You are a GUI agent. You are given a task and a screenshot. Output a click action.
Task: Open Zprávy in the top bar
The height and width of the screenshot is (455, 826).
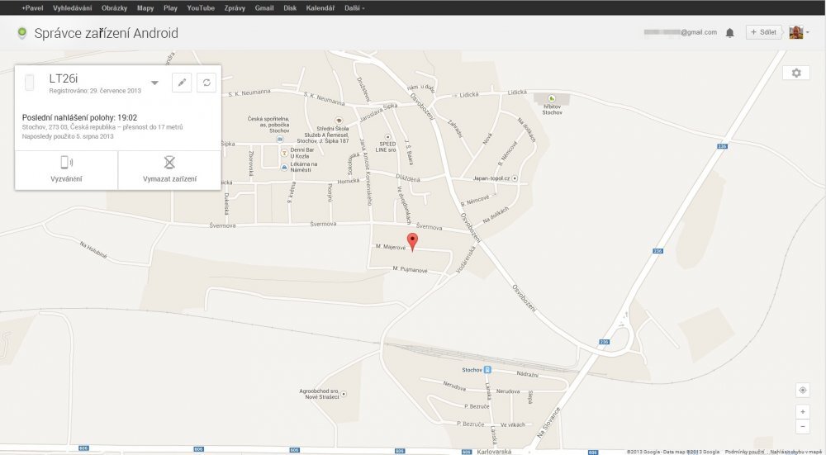point(235,8)
